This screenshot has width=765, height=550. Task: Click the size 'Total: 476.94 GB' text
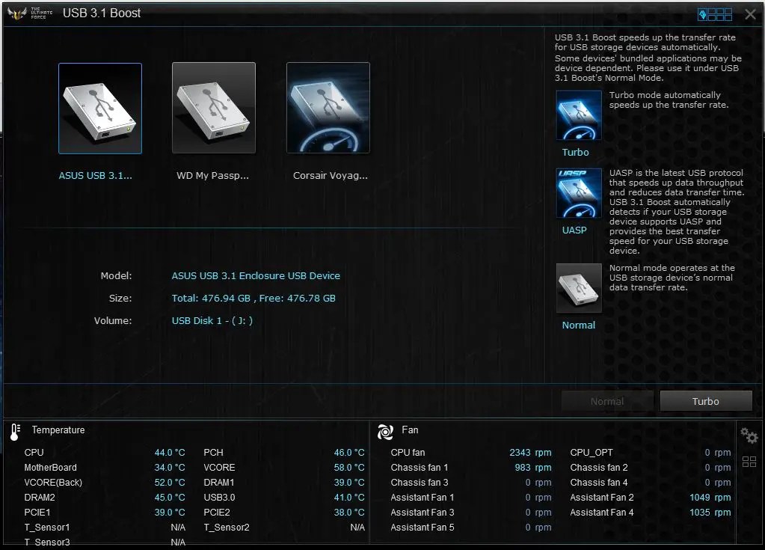[211, 298]
